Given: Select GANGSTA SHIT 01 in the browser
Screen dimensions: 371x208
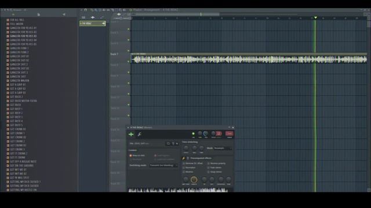Looking at the screenshot, I should tap(19, 57).
